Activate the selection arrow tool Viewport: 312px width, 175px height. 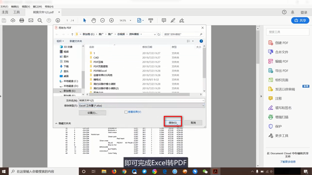85,21
